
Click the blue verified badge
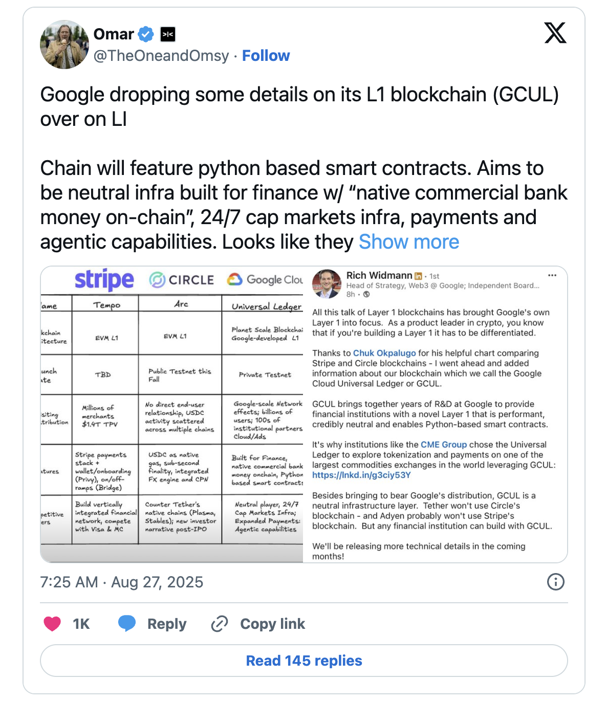coord(146,34)
